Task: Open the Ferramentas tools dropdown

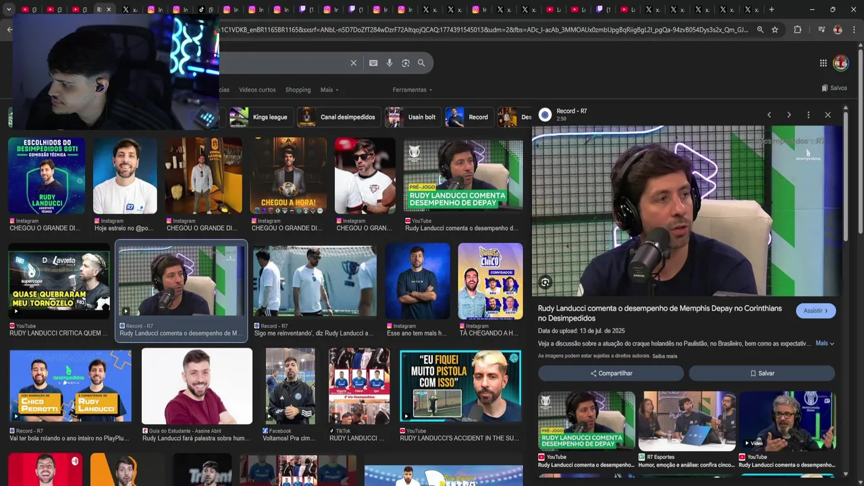Action: point(412,90)
